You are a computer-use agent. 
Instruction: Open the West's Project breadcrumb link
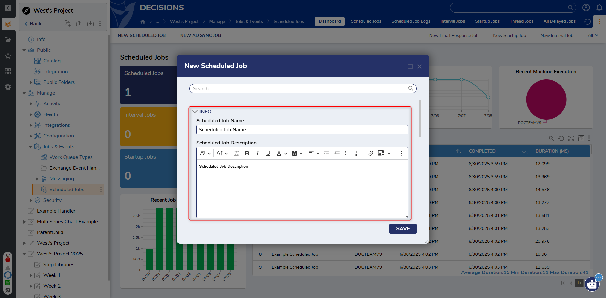point(184,21)
